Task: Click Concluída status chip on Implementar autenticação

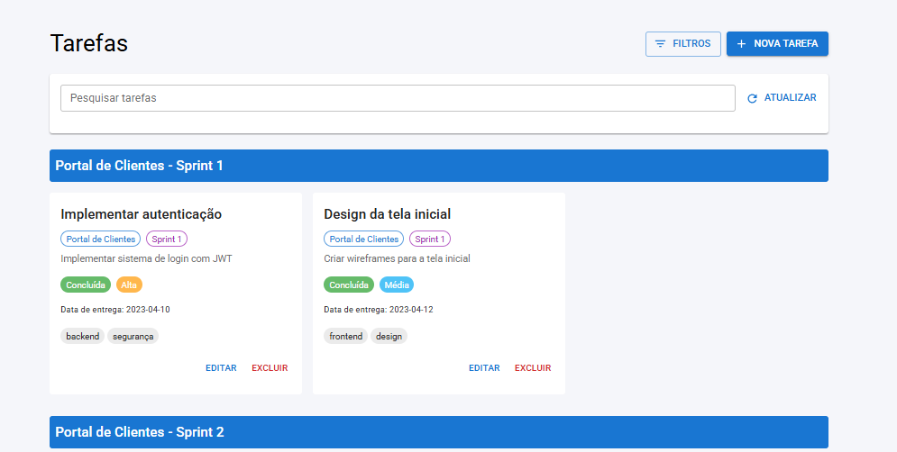Action: 86,285
